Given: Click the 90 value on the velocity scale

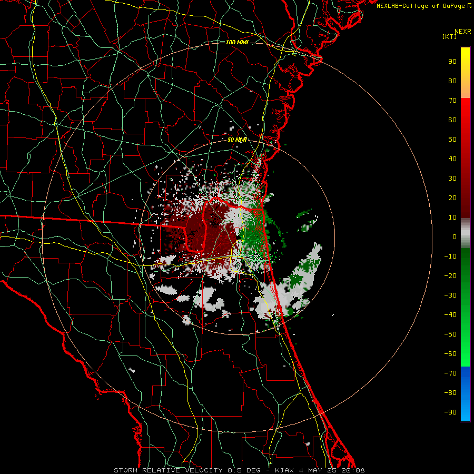Looking at the screenshot, I should pyautogui.click(x=452, y=62).
